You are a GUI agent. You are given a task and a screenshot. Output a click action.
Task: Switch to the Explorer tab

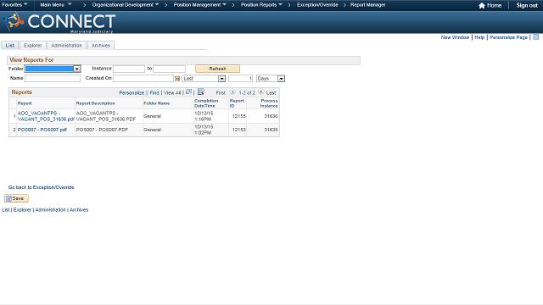(32, 45)
